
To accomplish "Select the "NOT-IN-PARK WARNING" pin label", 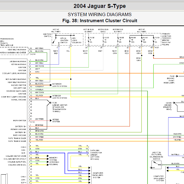I will click(16, 79).
